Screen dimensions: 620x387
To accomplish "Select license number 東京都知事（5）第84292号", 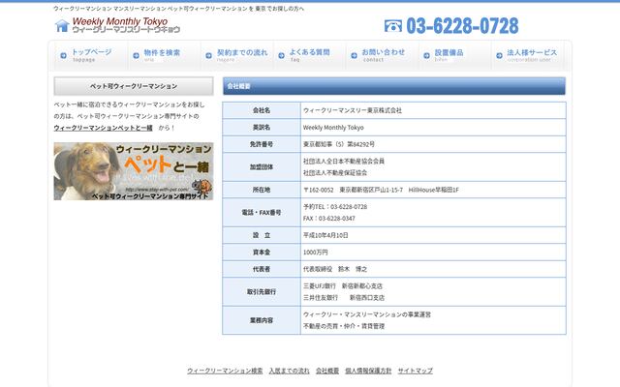I will tap(339, 144).
